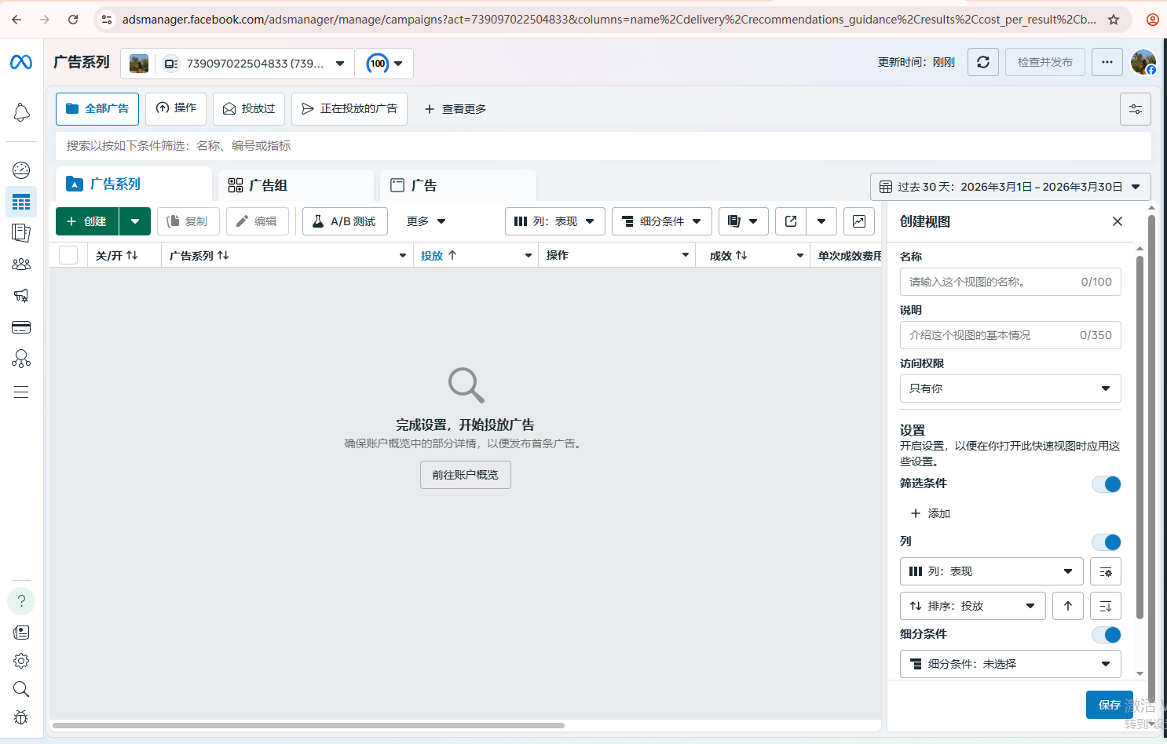Toggle the 细分条件 switch

point(1106,635)
